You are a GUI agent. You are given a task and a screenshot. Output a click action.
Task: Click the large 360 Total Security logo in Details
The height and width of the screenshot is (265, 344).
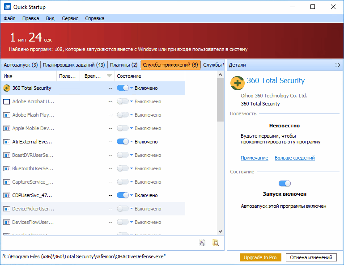pos(238,83)
